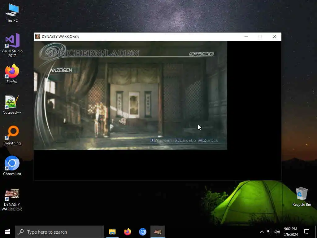Select the This PC desktop icon

click(12, 13)
